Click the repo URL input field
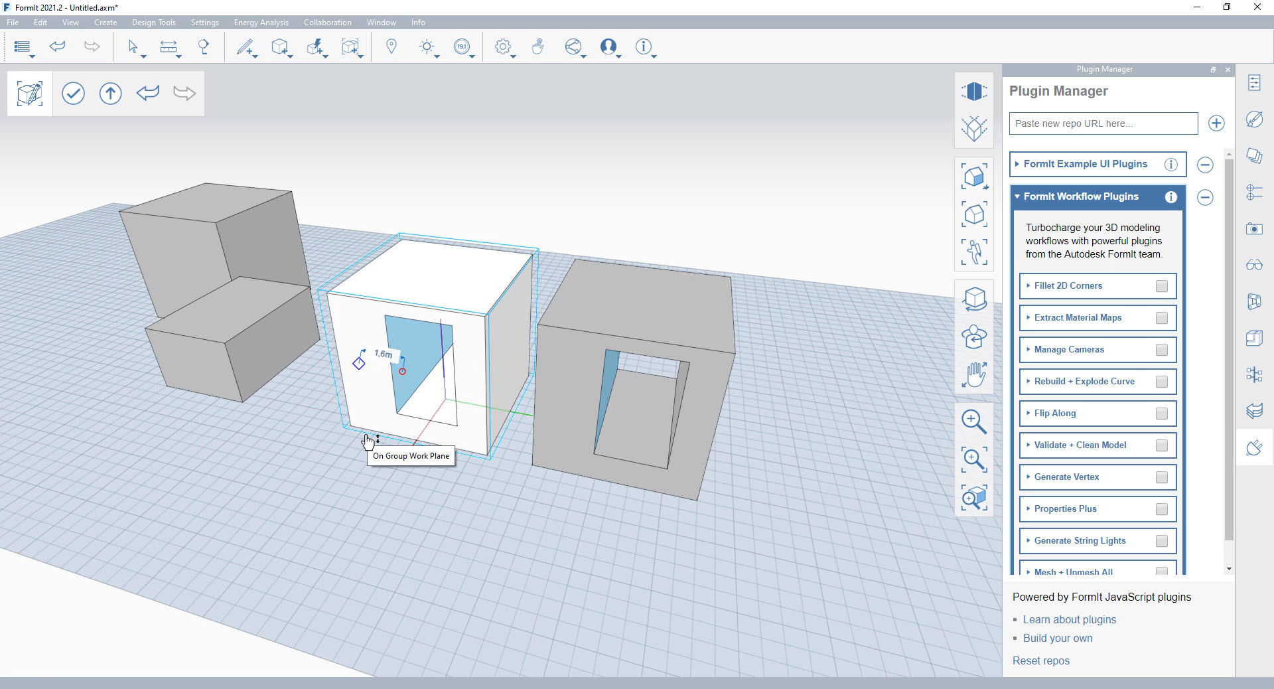The image size is (1274, 689). coord(1103,123)
